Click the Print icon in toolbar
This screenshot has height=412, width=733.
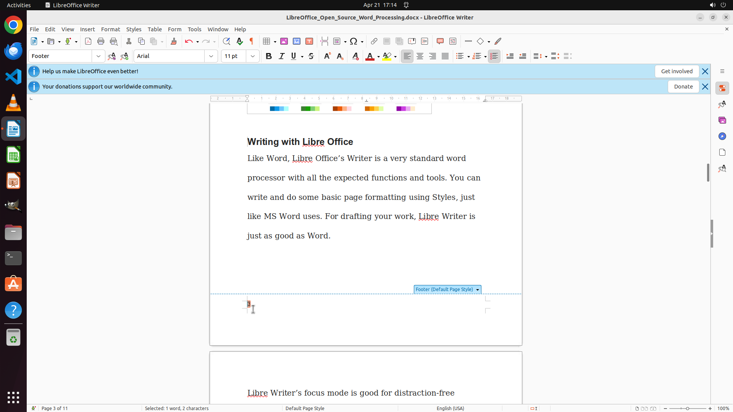coord(101,41)
